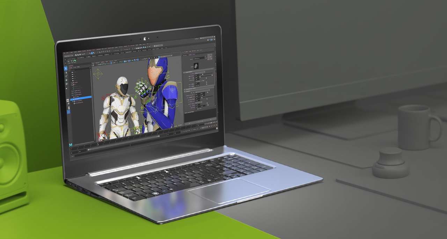Image resolution: width=447 pixels, height=239 pixels.
Task: Click the timeline range slider bar
Action: coord(124,143)
